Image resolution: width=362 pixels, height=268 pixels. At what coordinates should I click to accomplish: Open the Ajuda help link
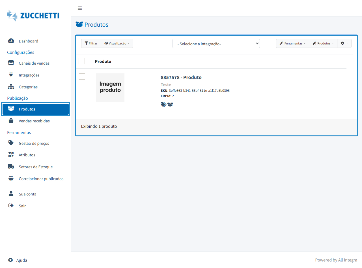(x=21, y=260)
